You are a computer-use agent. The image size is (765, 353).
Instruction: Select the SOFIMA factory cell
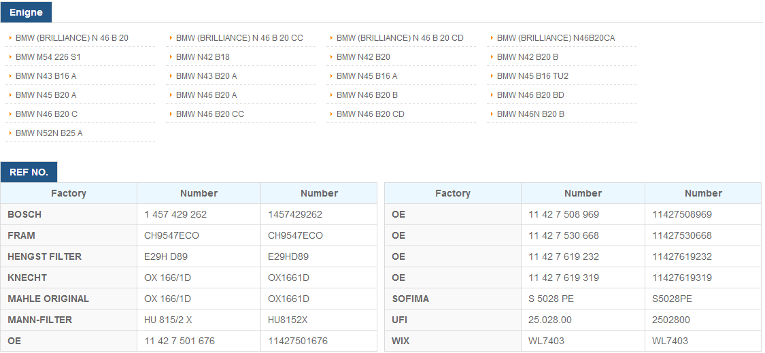453,299
